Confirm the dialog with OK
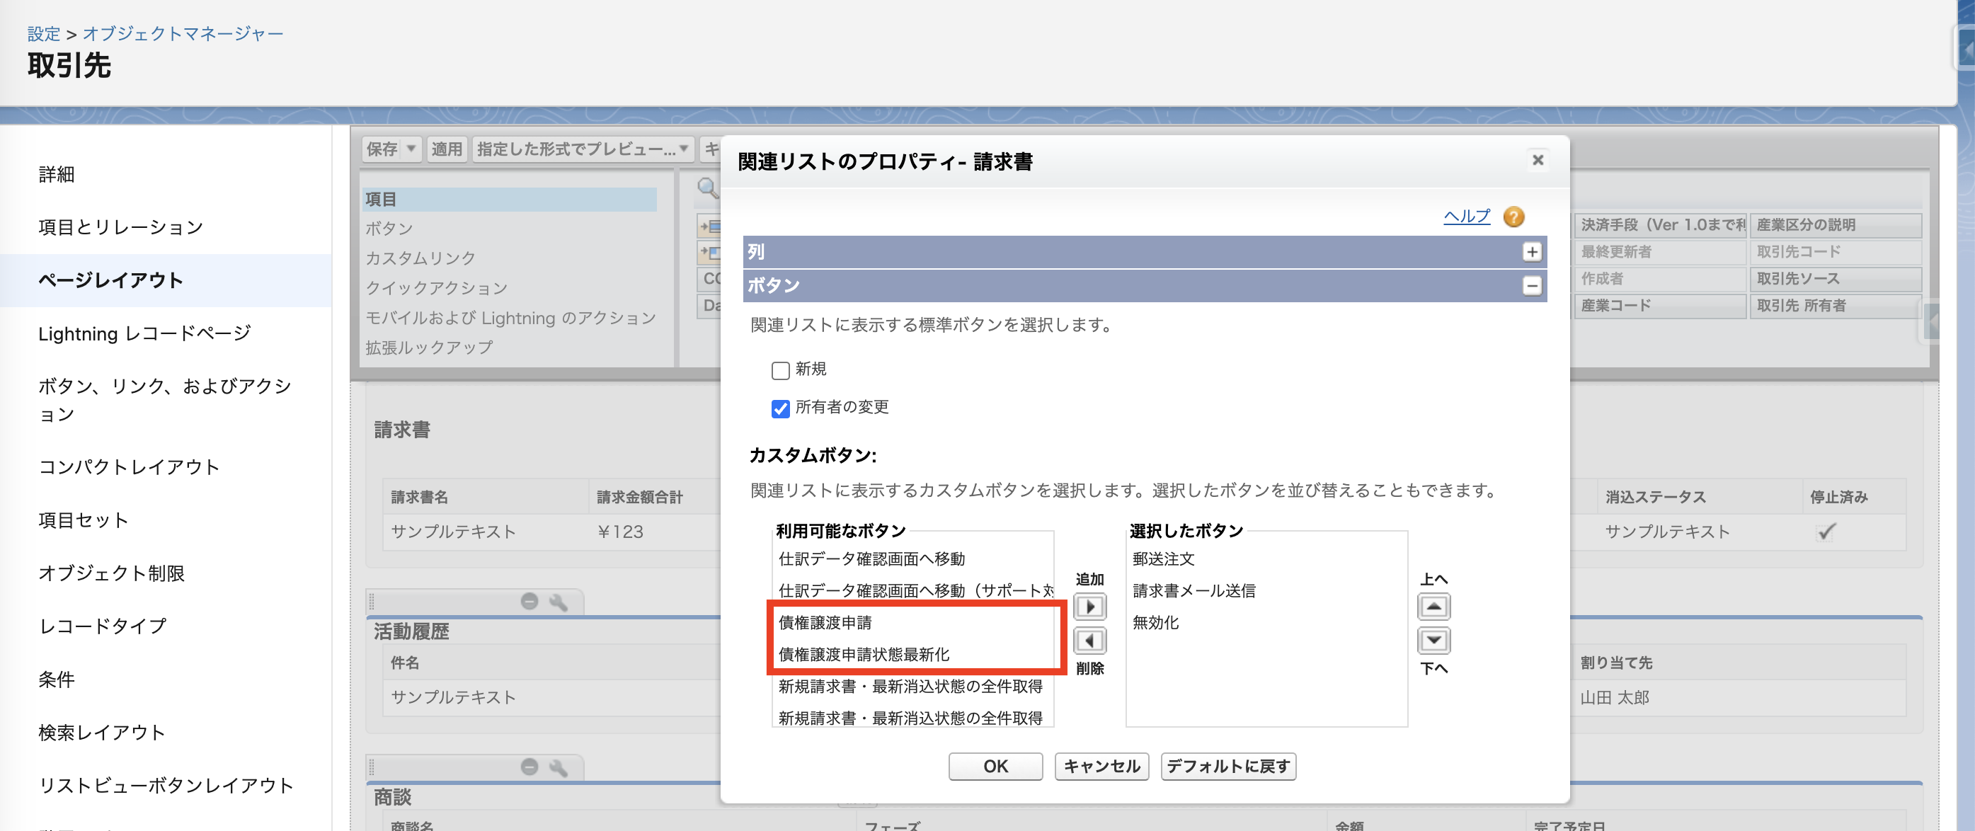This screenshot has width=1975, height=831. [x=995, y=767]
